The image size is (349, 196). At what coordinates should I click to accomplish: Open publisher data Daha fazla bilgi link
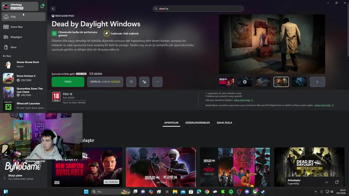click(324, 105)
